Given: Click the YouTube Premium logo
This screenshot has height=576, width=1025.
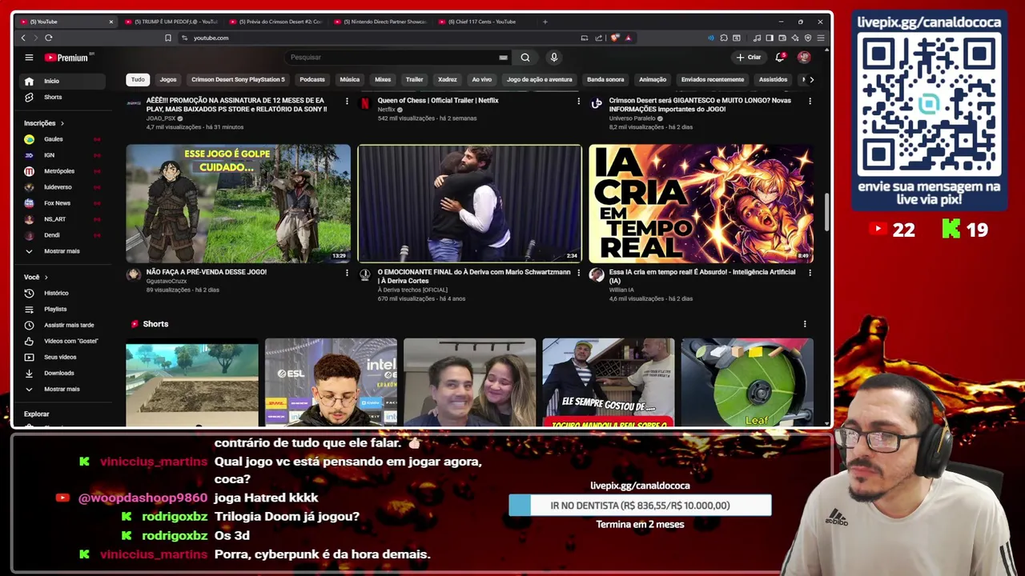Looking at the screenshot, I should [x=69, y=58].
